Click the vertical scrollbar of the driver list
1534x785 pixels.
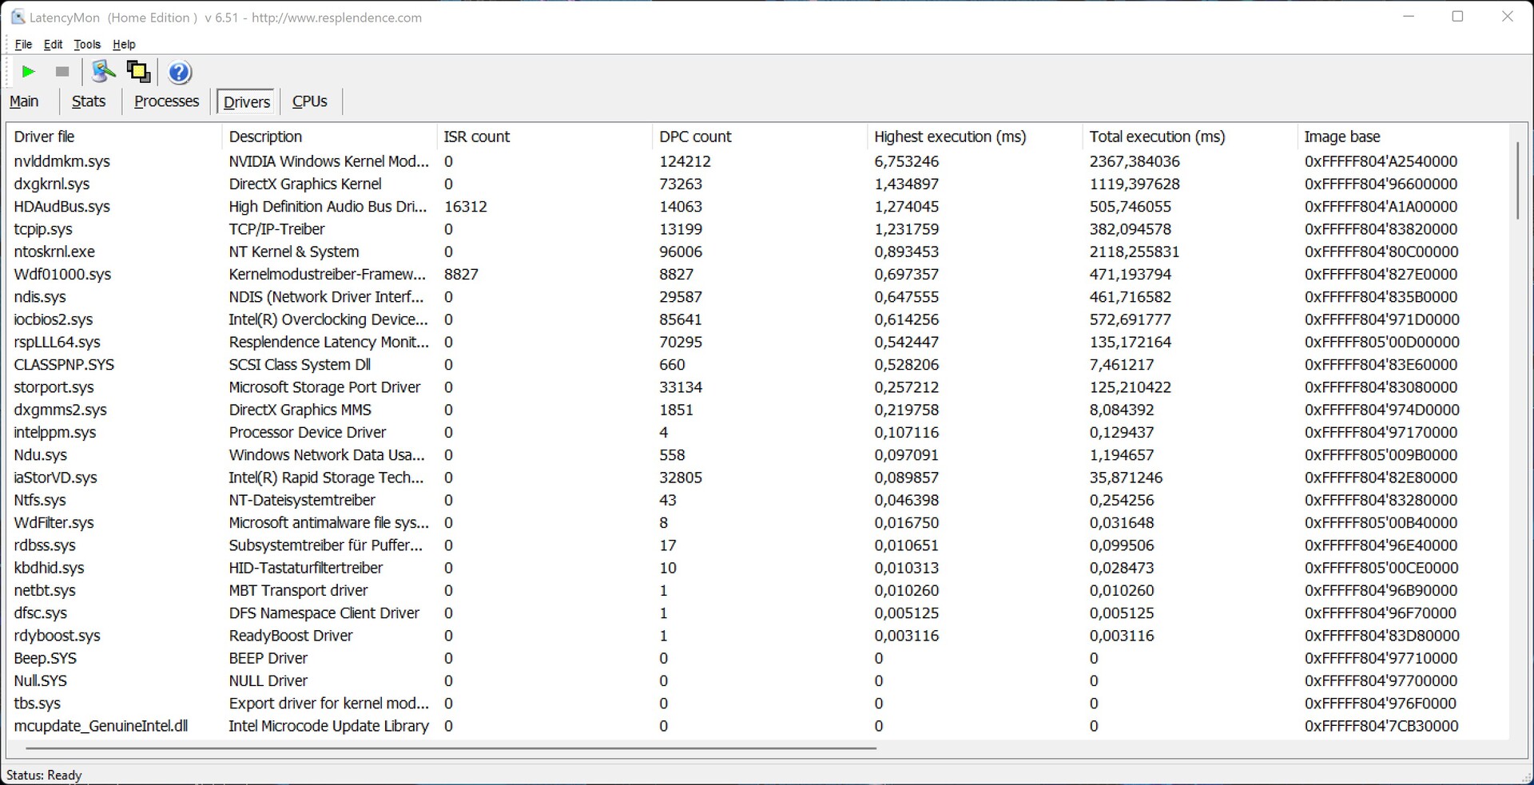click(x=1518, y=180)
